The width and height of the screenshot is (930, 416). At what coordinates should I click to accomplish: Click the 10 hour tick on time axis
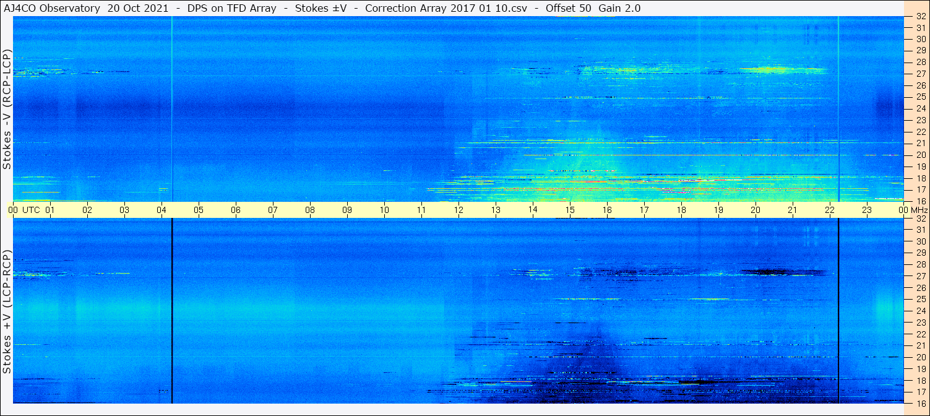384,210
